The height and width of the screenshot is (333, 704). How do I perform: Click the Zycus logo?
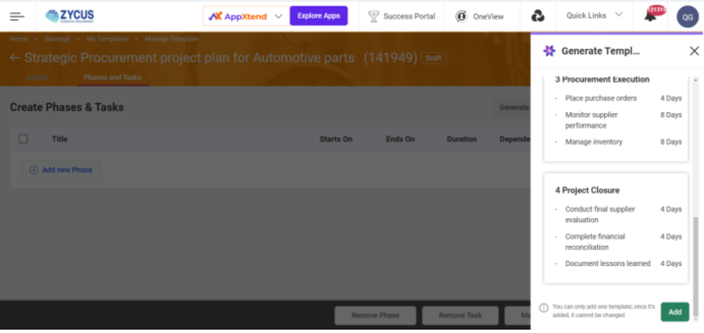(70, 16)
